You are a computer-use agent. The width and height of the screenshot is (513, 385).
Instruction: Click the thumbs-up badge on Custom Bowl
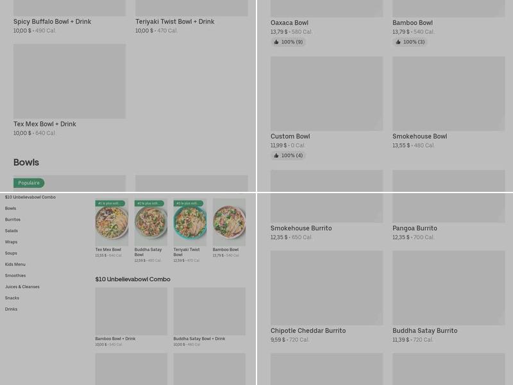pos(289,155)
